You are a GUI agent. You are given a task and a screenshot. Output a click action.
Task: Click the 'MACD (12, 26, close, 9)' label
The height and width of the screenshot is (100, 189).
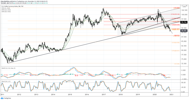click(x=8, y=68)
